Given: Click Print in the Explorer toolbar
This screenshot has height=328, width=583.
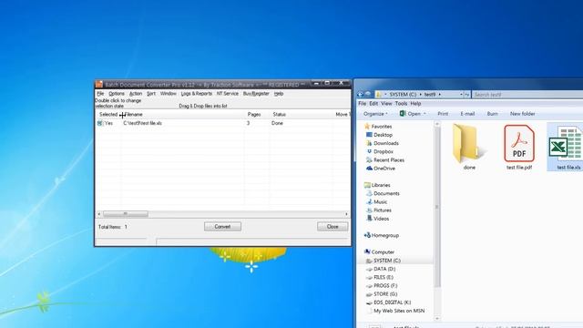Looking at the screenshot, I should click(443, 114).
